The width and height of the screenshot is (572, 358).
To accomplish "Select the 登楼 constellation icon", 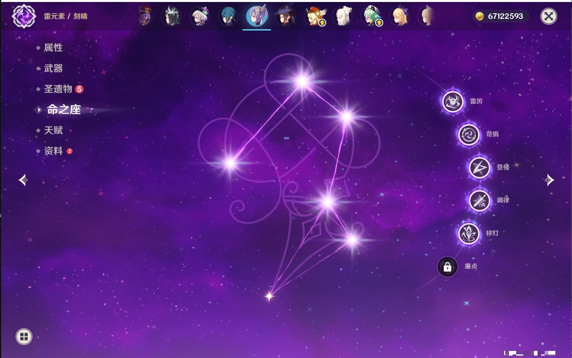I will click(479, 167).
